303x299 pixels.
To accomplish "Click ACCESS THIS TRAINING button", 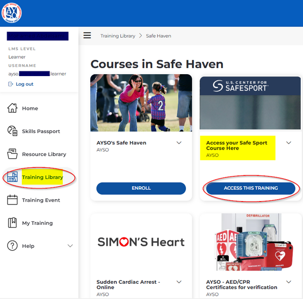I will tap(251, 188).
